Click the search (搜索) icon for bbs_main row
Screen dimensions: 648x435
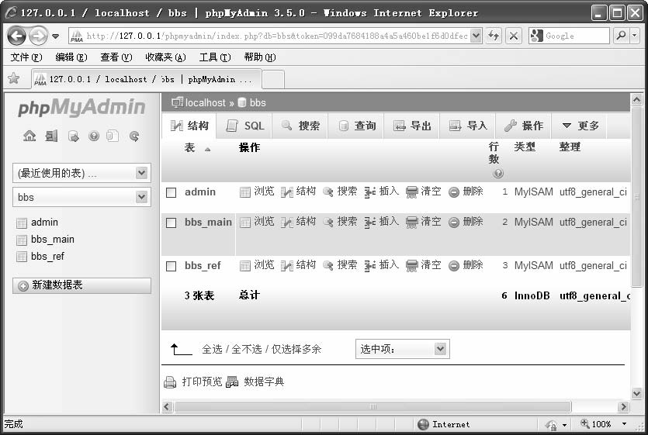[328, 223]
